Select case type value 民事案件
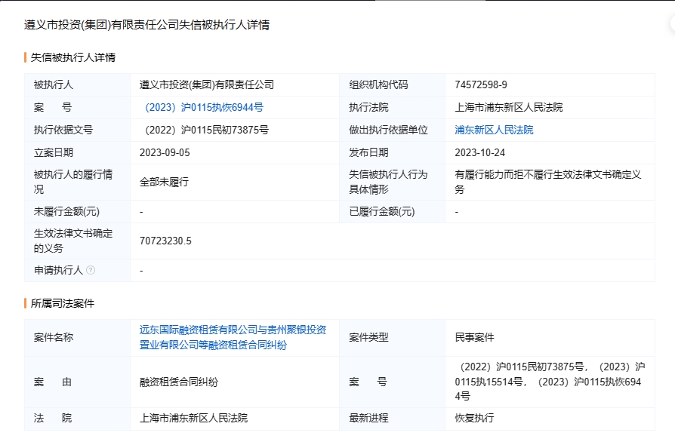Screen dimensions: 675x448 coord(474,337)
